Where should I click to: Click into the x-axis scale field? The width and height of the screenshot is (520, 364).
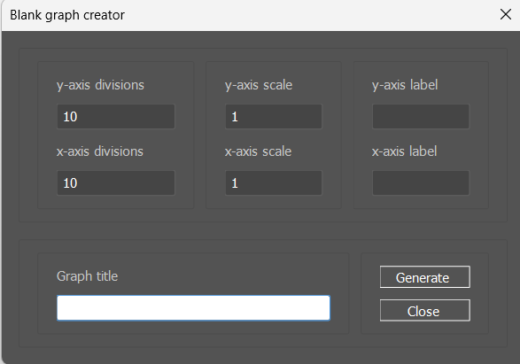(x=274, y=183)
